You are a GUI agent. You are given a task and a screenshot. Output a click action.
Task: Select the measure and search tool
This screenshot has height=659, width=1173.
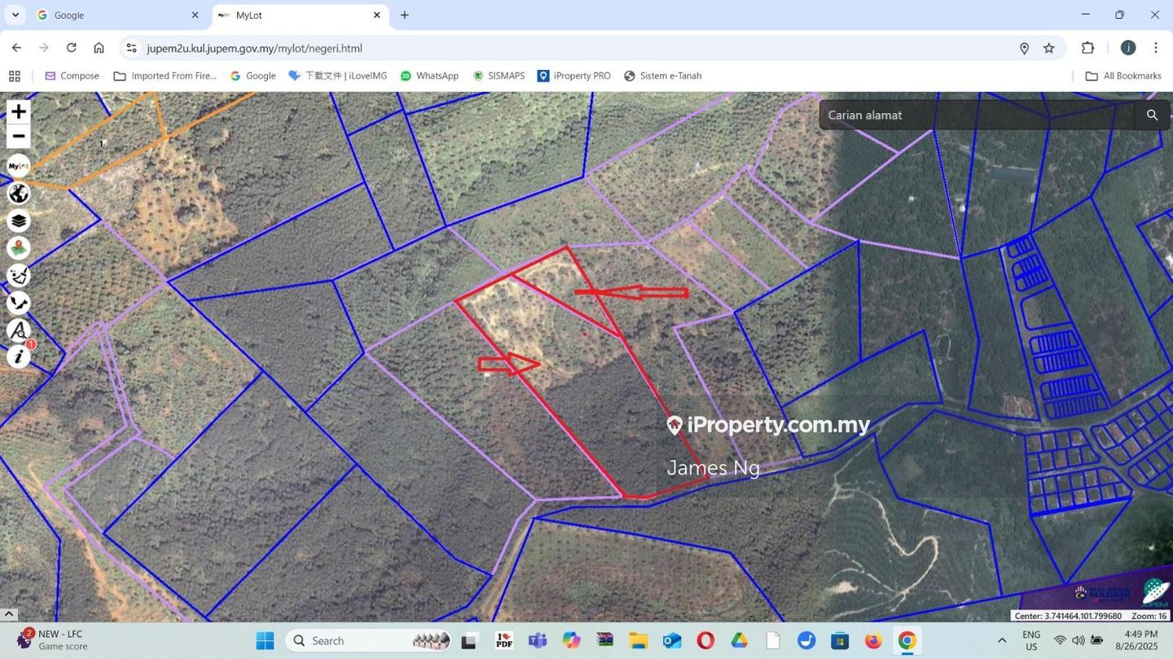pos(18,330)
